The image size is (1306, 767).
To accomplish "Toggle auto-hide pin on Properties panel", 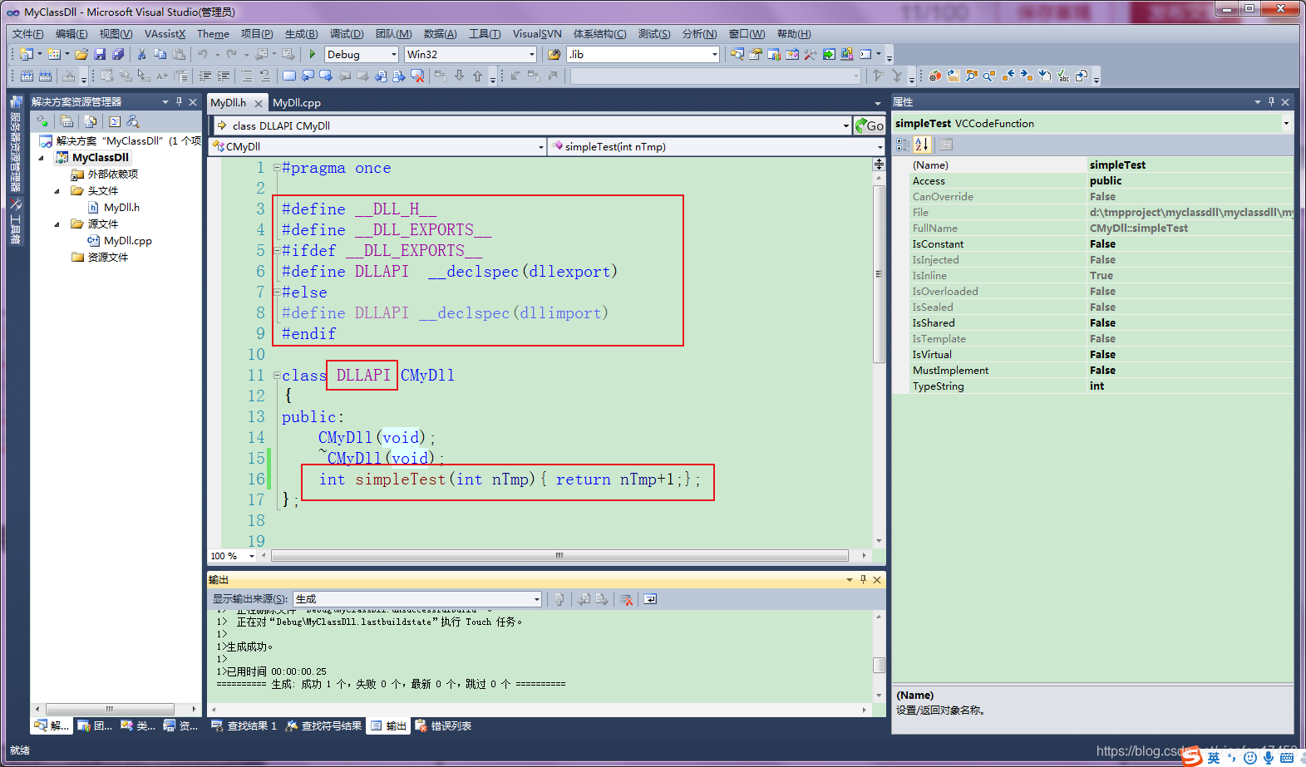I will 1271,101.
